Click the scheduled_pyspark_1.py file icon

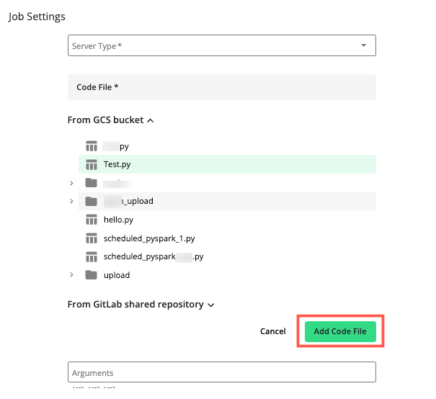pos(91,238)
